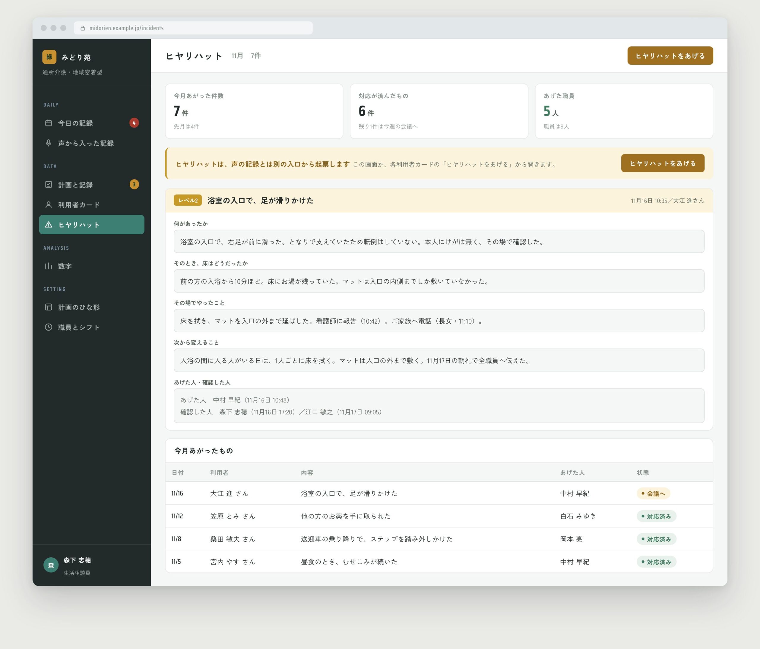Image resolution: width=760 pixels, height=649 pixels.
Task: Select 大江 進 さん in the table
Action: click(229, 493)
